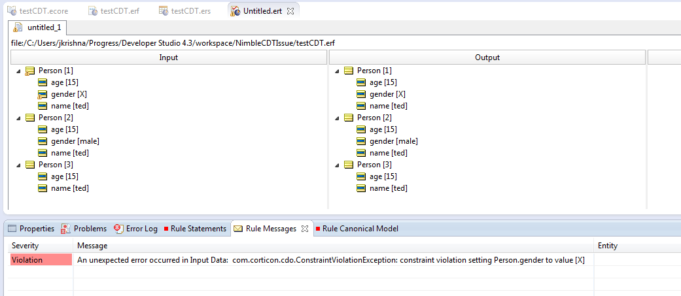
Task: Click the Input Person [3] entity icon
Action: coord(29,165)
